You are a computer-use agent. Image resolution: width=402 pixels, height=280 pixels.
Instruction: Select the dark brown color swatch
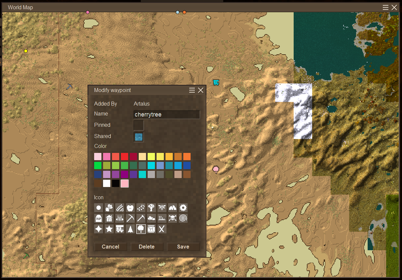pyautogui.click(x=98, y=183)
